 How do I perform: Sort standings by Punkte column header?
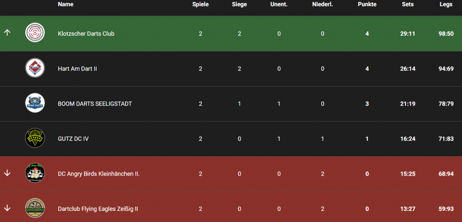[367, 5]
